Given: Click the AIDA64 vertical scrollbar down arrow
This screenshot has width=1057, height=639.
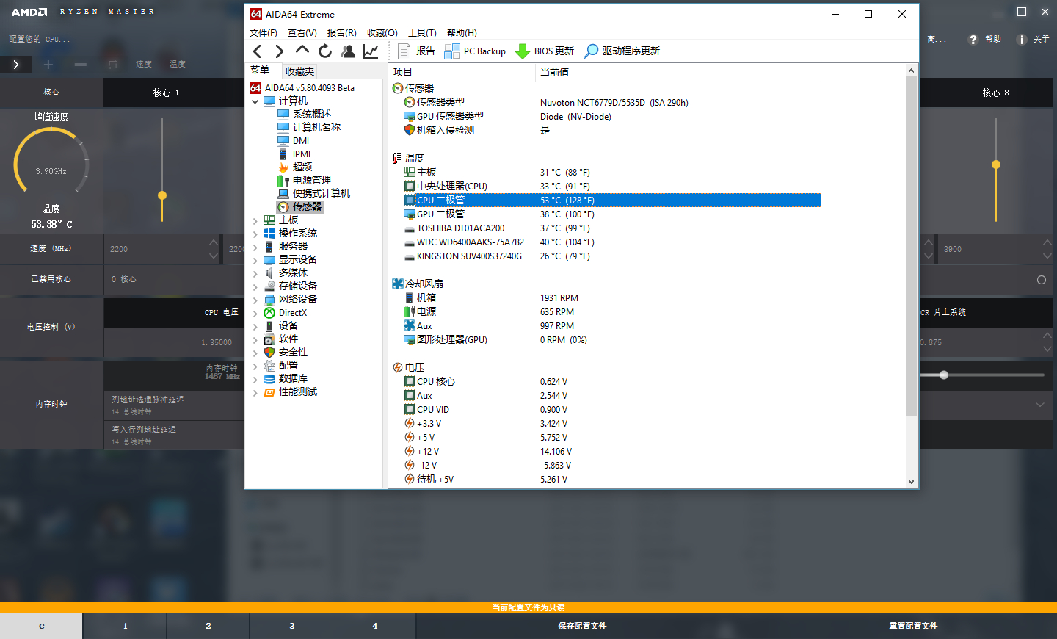Looking at the screenshot, I should 911,482.
